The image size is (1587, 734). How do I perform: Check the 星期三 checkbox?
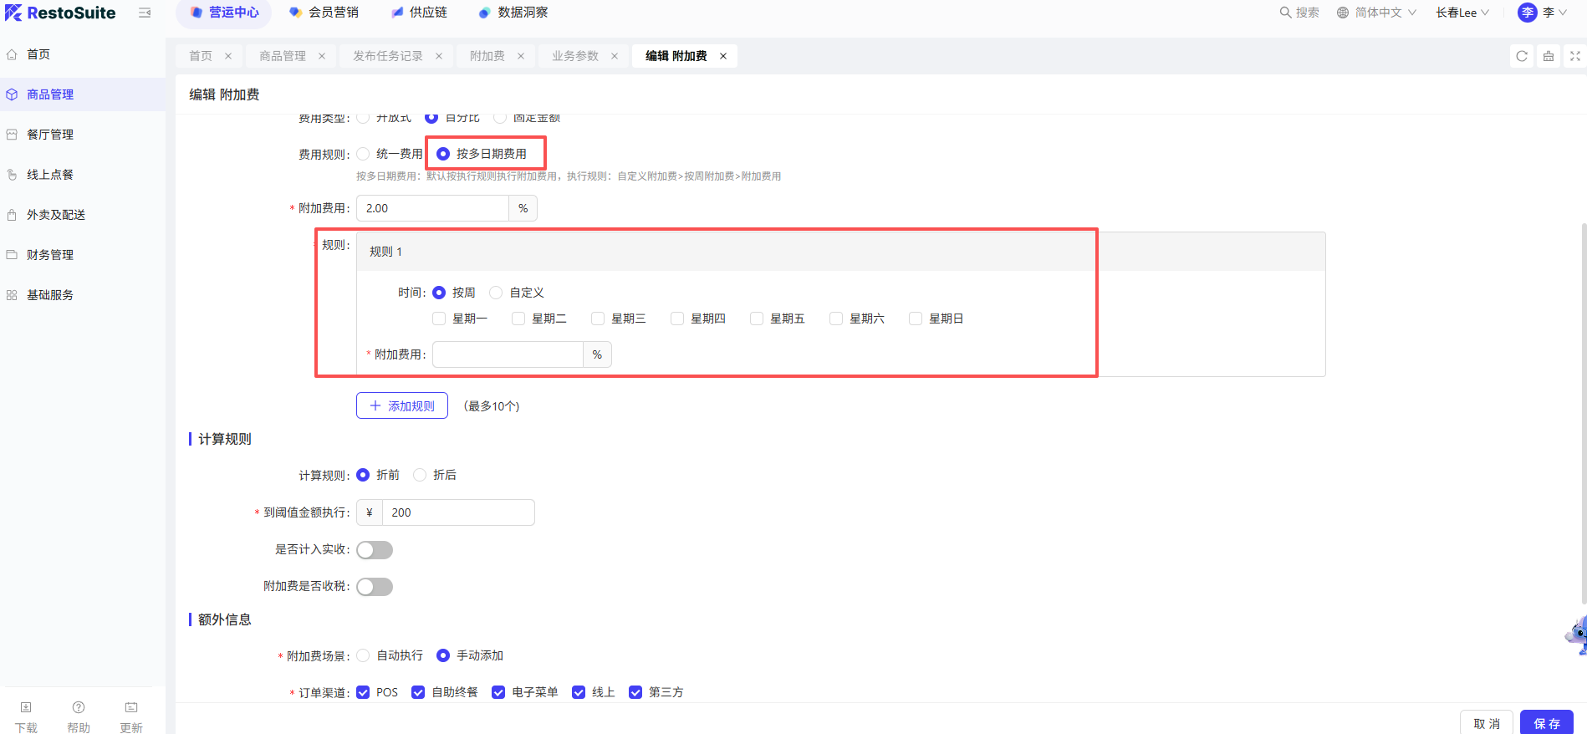pos(598,319)
